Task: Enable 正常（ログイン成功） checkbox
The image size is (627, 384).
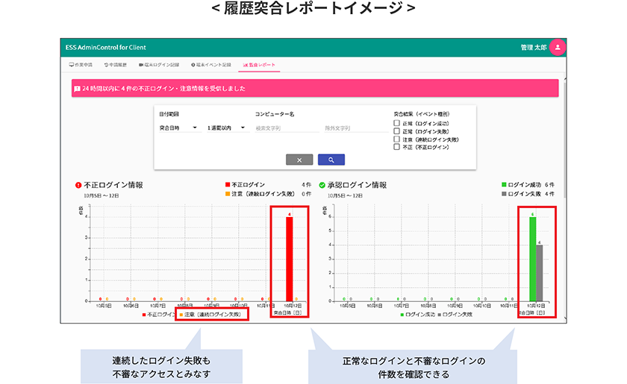Action: point(397,123)
